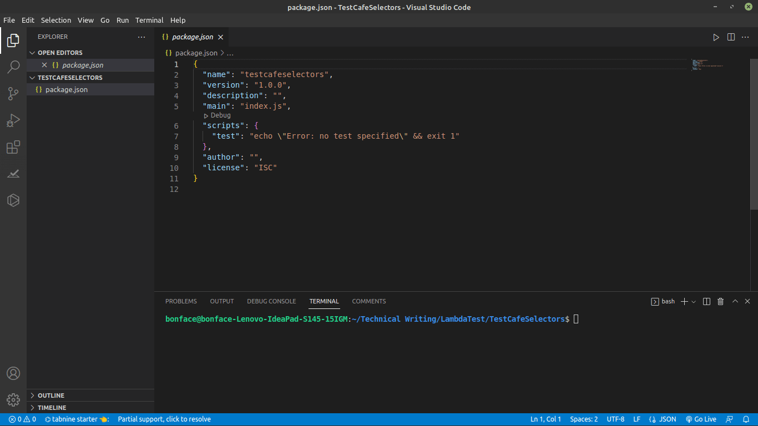The image size is (758, 426).
Task: Click Go Live in the status bar
Action: click(701, 419)
